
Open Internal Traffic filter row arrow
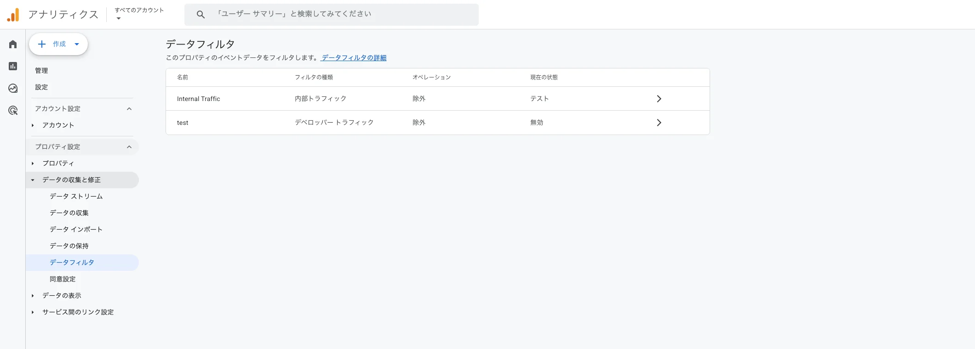coord(659,99)
